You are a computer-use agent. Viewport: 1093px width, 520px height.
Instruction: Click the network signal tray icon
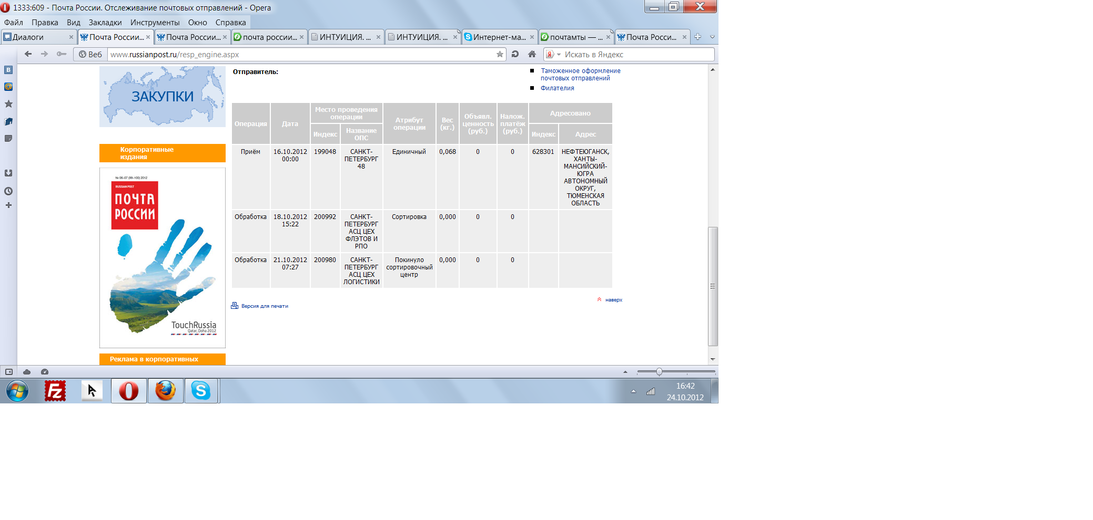pyautogui.click(x=651, y=391)
